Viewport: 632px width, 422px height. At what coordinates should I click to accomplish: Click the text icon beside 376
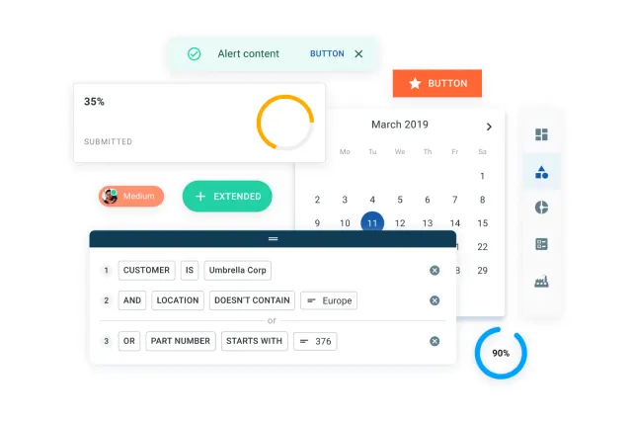304,341
